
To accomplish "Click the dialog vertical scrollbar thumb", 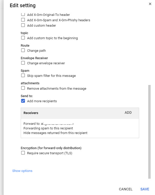I will (x=149, y=132).
